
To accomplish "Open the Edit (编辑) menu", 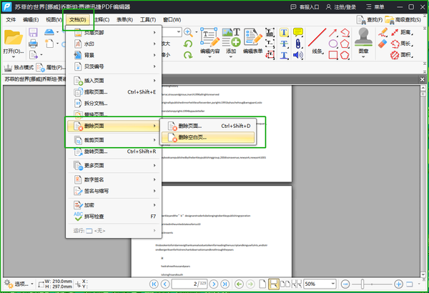I will tap(31, 20).
